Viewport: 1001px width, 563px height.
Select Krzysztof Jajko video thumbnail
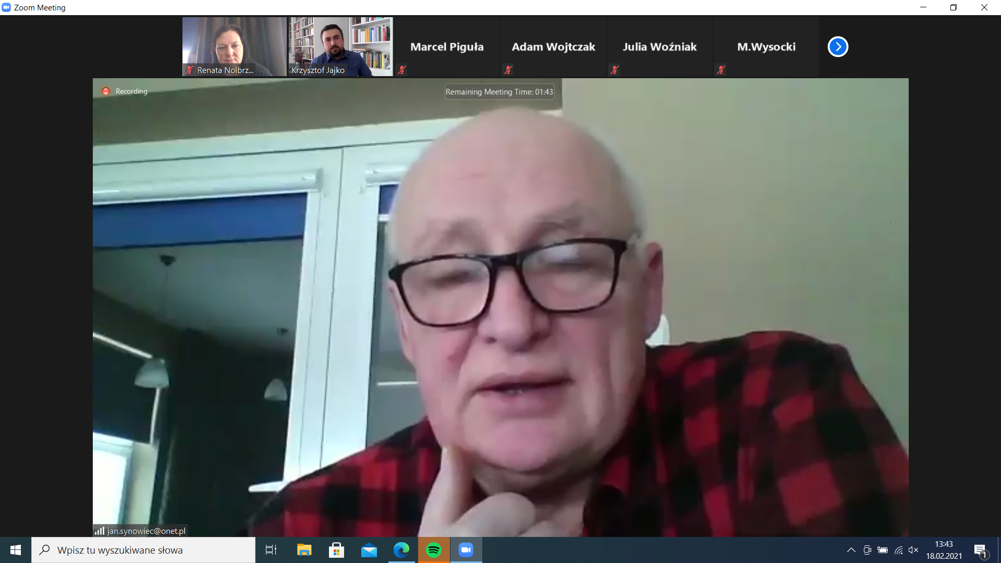341,47
